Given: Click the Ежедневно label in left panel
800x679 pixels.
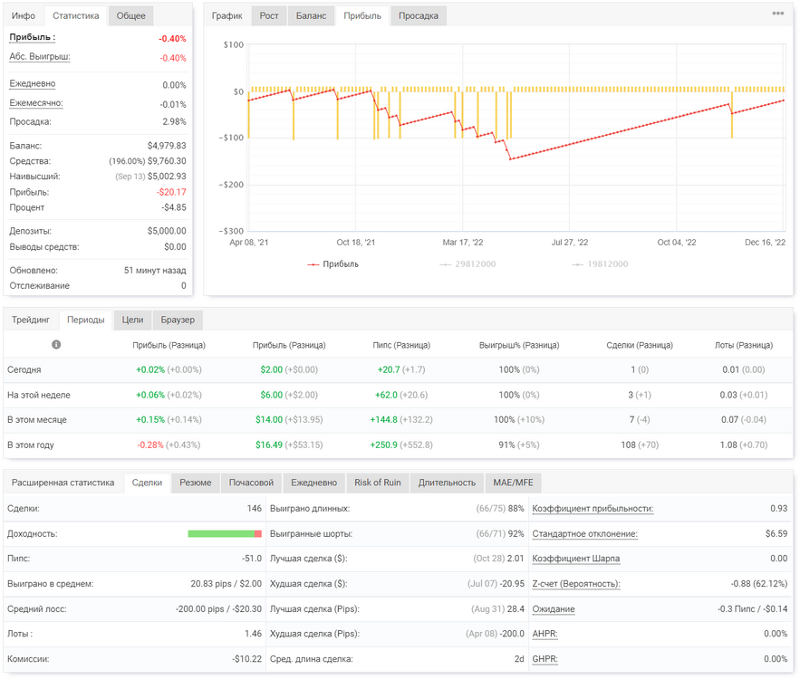Looking at the screenshot, I should [x=32, y=83].
